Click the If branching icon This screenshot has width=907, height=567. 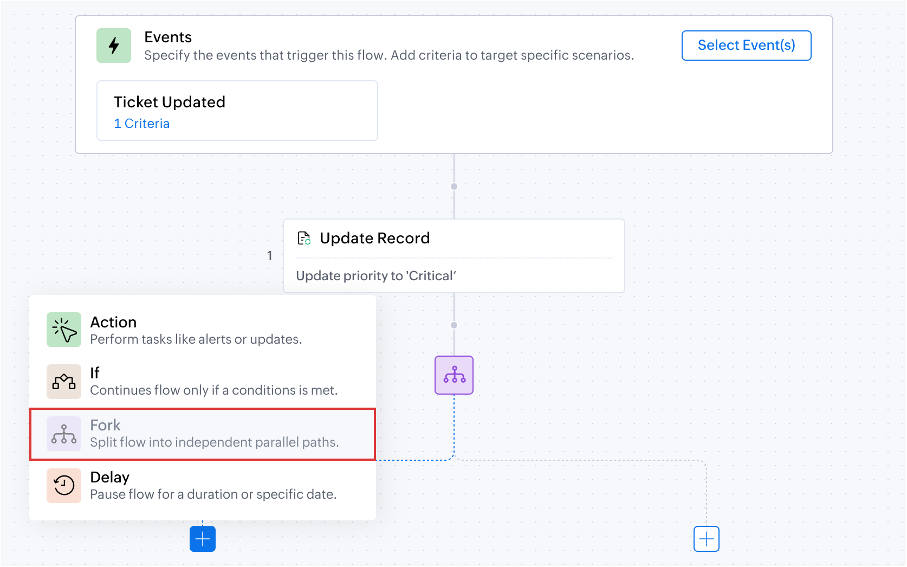(x=64, y=382)
